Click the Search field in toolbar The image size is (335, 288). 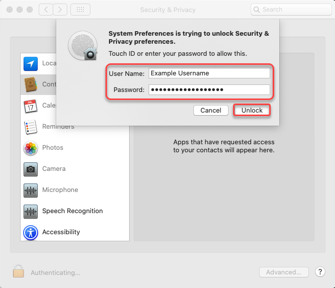(291, 10)
